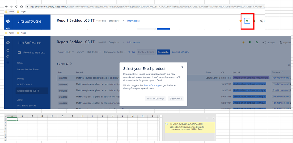Close the Select your Excel product dialog

pyautogui.click(x=182, y=67)
